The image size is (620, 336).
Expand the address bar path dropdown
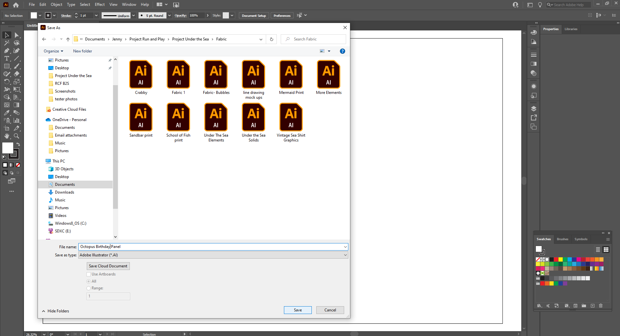click(261, 39)
